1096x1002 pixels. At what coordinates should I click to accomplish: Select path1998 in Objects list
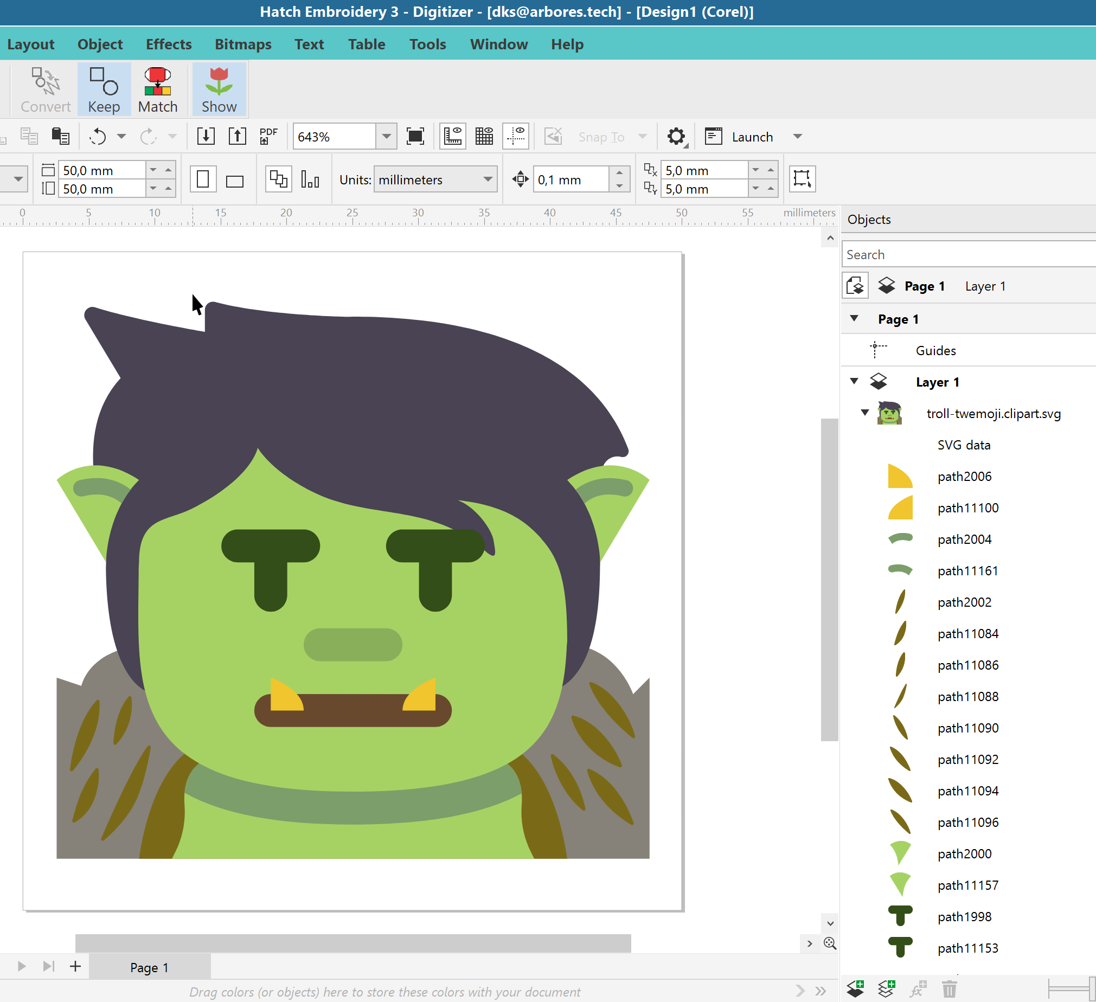(x=967, y=917)
